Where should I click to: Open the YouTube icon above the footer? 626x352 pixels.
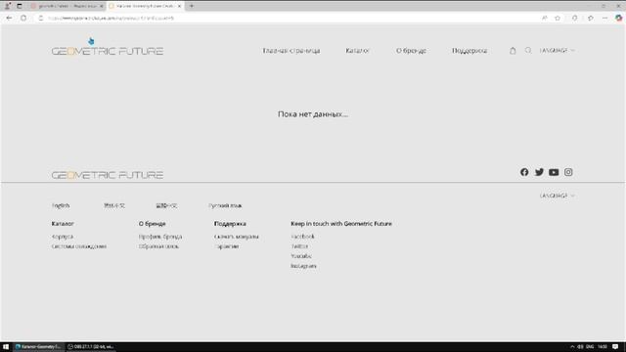click(554, 172)
